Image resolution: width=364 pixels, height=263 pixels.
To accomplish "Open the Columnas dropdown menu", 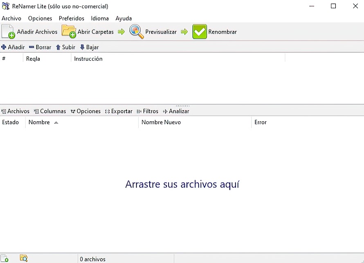I will [x=50, y=111].
